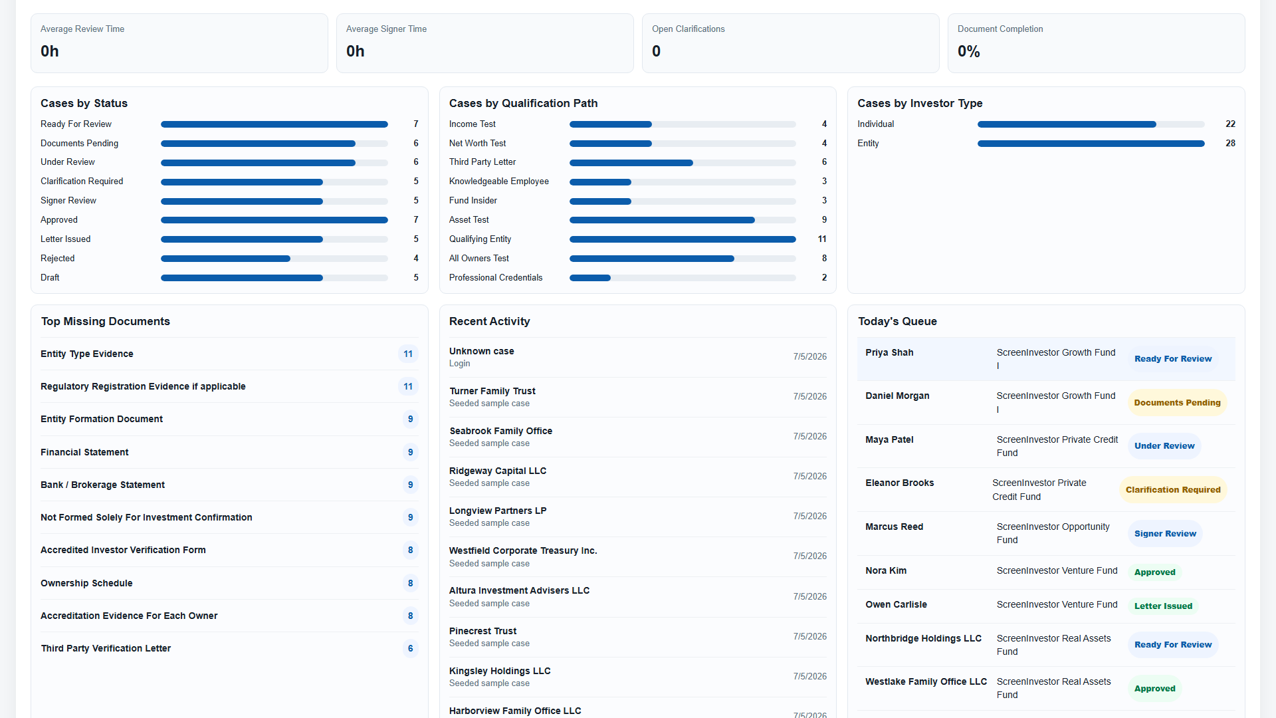Open Ridgeway Capital LLC activity

click(x=637, y=477)
